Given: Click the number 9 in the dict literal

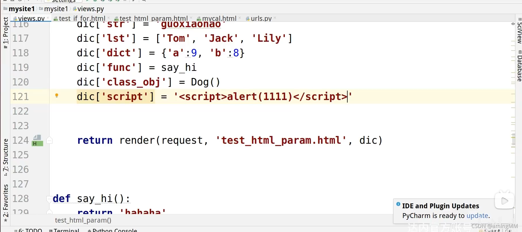Looking at the screenshot, I should [194, 53].
